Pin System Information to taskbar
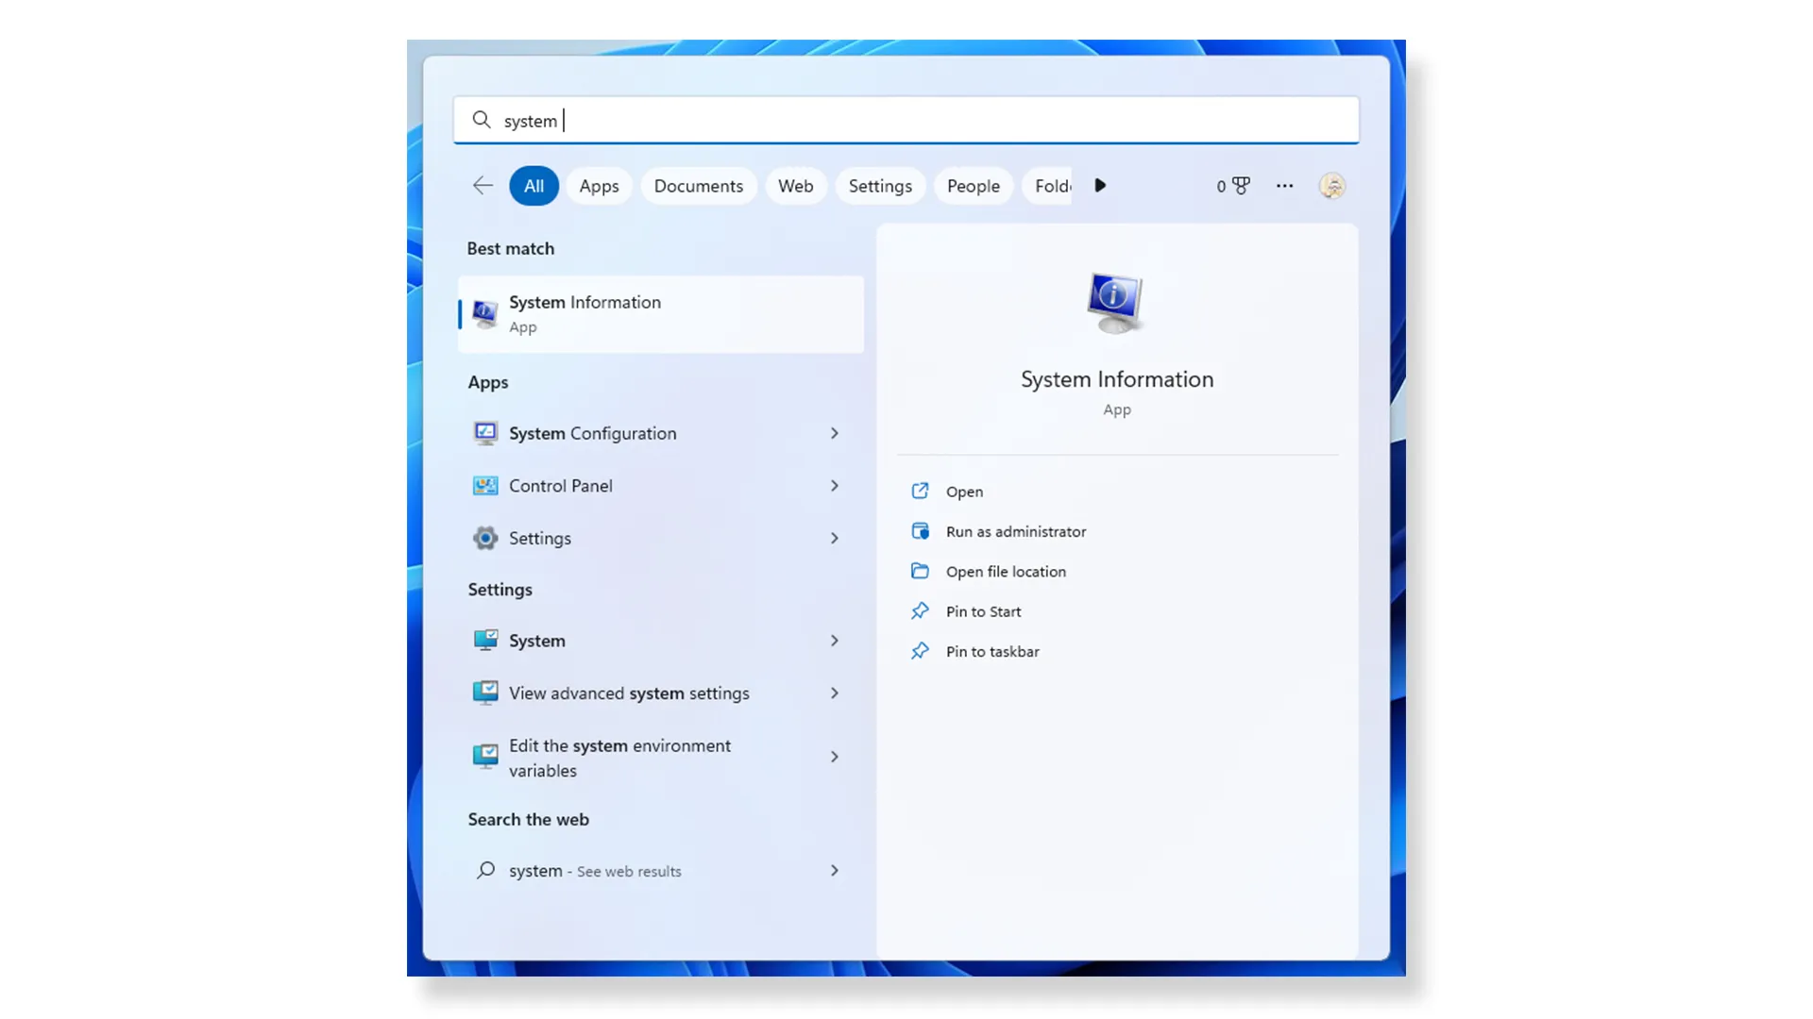The height and width of the screenshot is (1019, 1813). (991, 652)
